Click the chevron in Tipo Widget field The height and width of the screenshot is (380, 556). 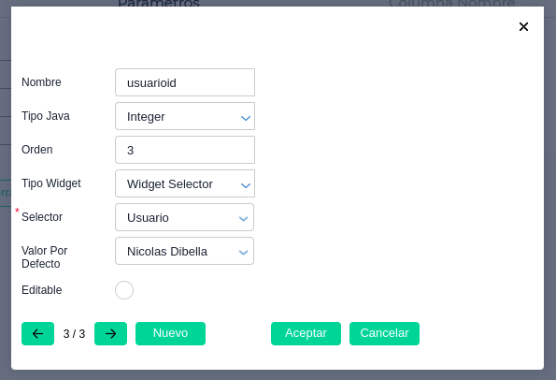point(246,185)
